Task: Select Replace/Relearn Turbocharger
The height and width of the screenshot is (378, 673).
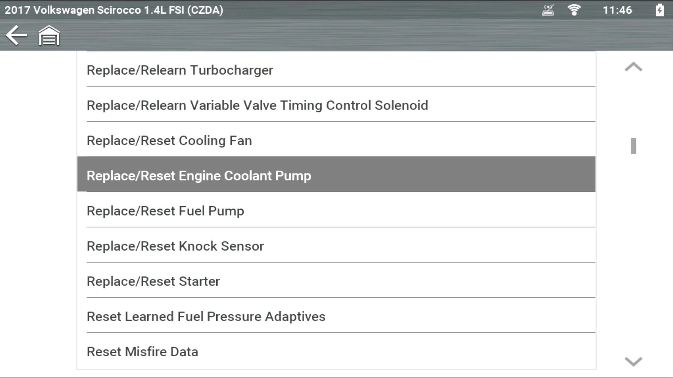Action: (x=180, y=70)
